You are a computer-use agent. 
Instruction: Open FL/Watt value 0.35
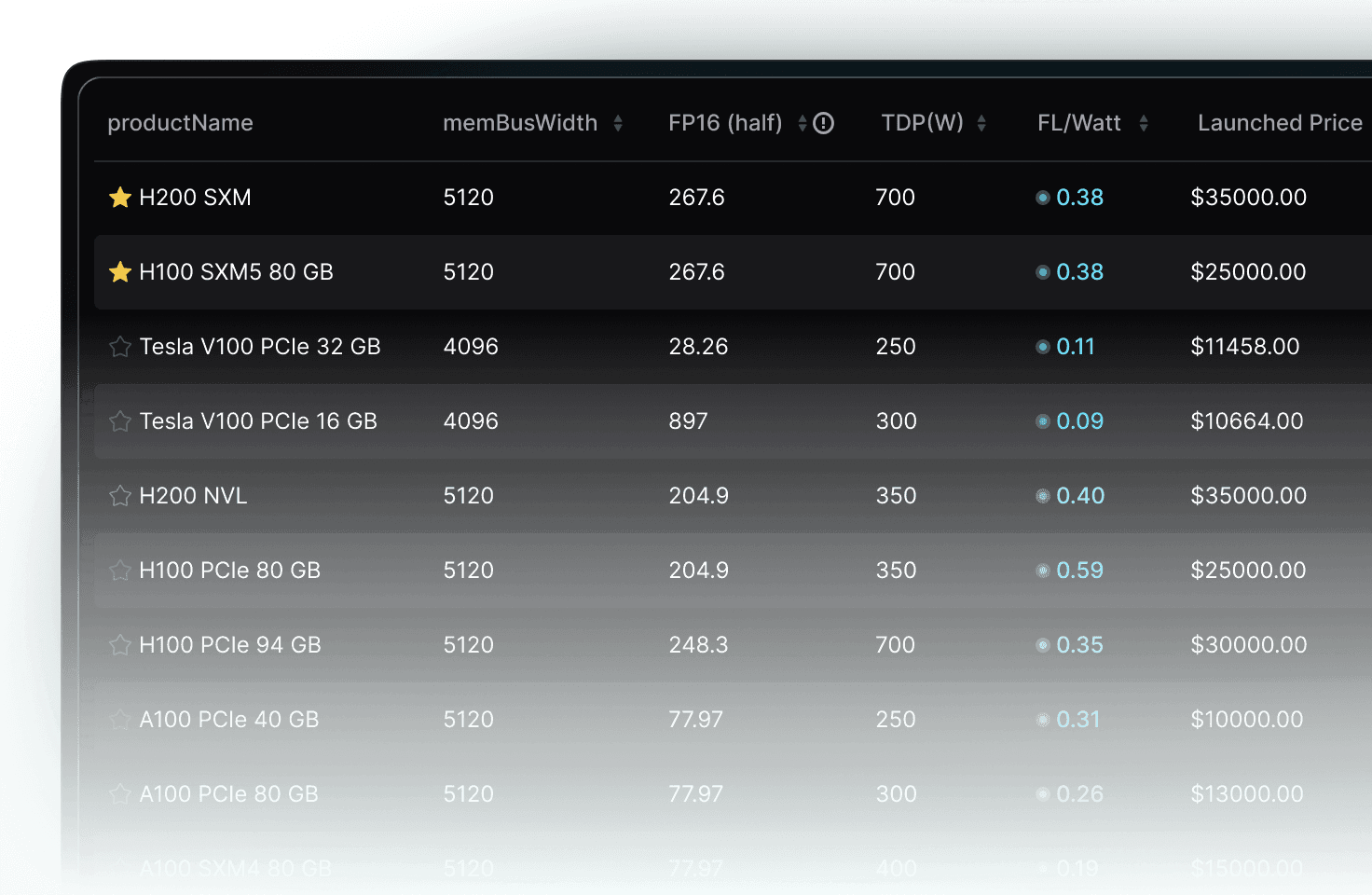pyautogui.click(x=1080, y=645)
